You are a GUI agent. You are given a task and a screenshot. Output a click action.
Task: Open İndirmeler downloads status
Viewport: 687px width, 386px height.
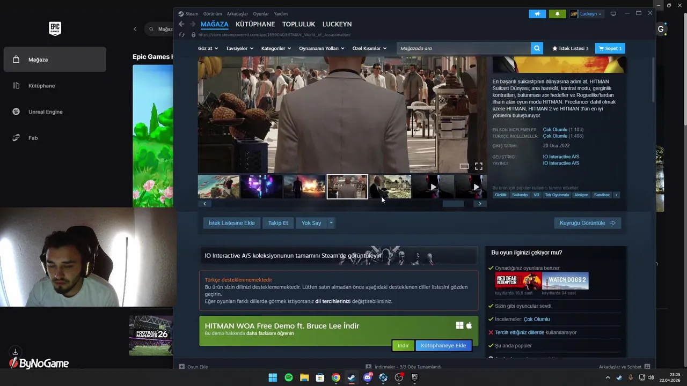click(x=403, y=367)
